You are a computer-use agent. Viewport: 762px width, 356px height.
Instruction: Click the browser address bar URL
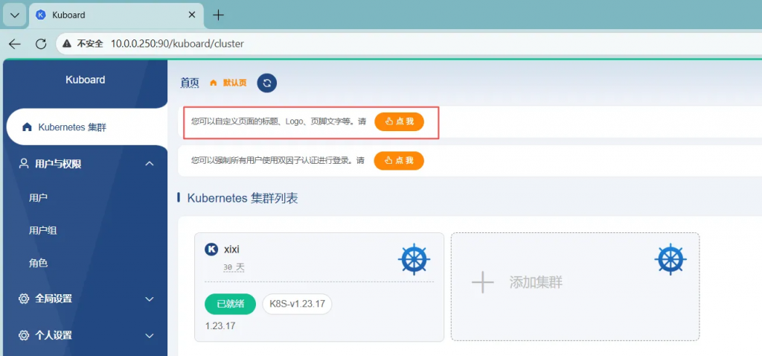pyautogui.click(x=177, y=44)
